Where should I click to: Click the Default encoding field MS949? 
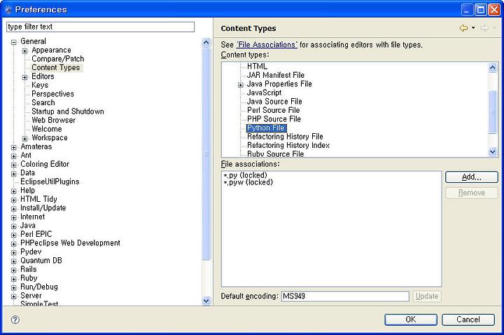345,296
